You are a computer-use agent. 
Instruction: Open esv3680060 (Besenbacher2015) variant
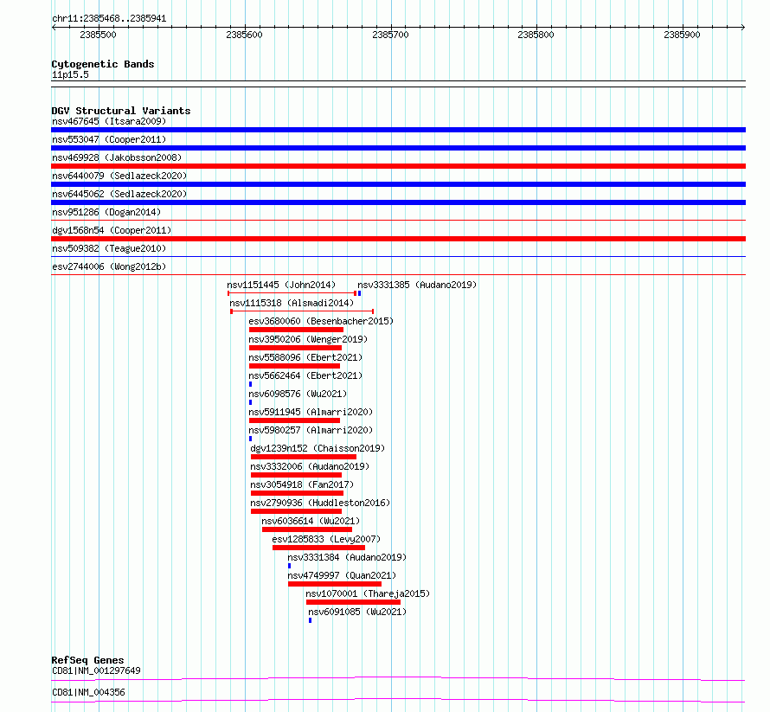point(321,321)
